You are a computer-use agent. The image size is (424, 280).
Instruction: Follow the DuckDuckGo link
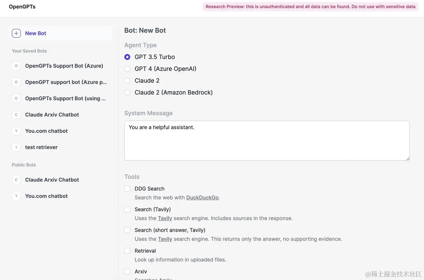[202, 197]
